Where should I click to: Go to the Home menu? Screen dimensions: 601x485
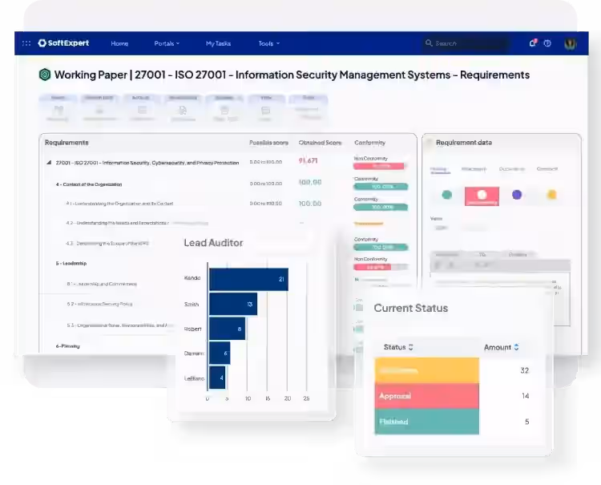coord(119,44)
